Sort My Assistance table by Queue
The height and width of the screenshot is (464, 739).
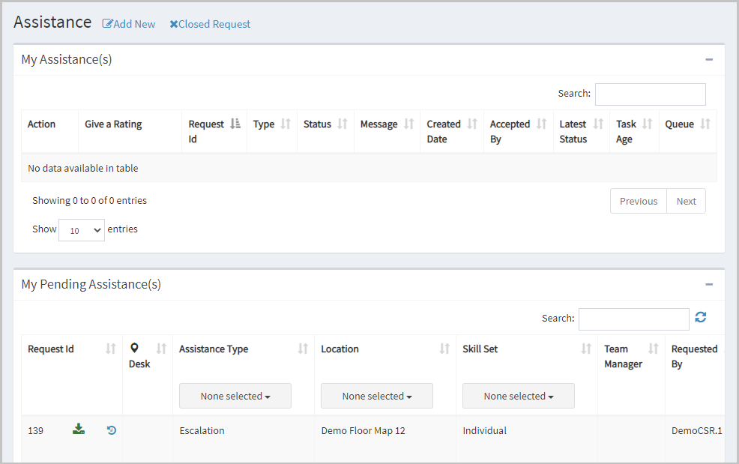(x=705, y=124)
